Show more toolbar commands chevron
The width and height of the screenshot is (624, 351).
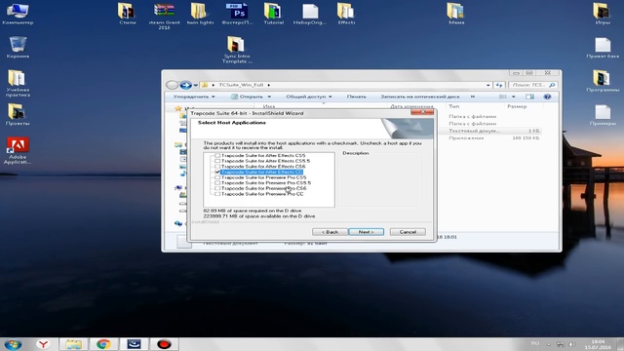(x=472, y=97)
